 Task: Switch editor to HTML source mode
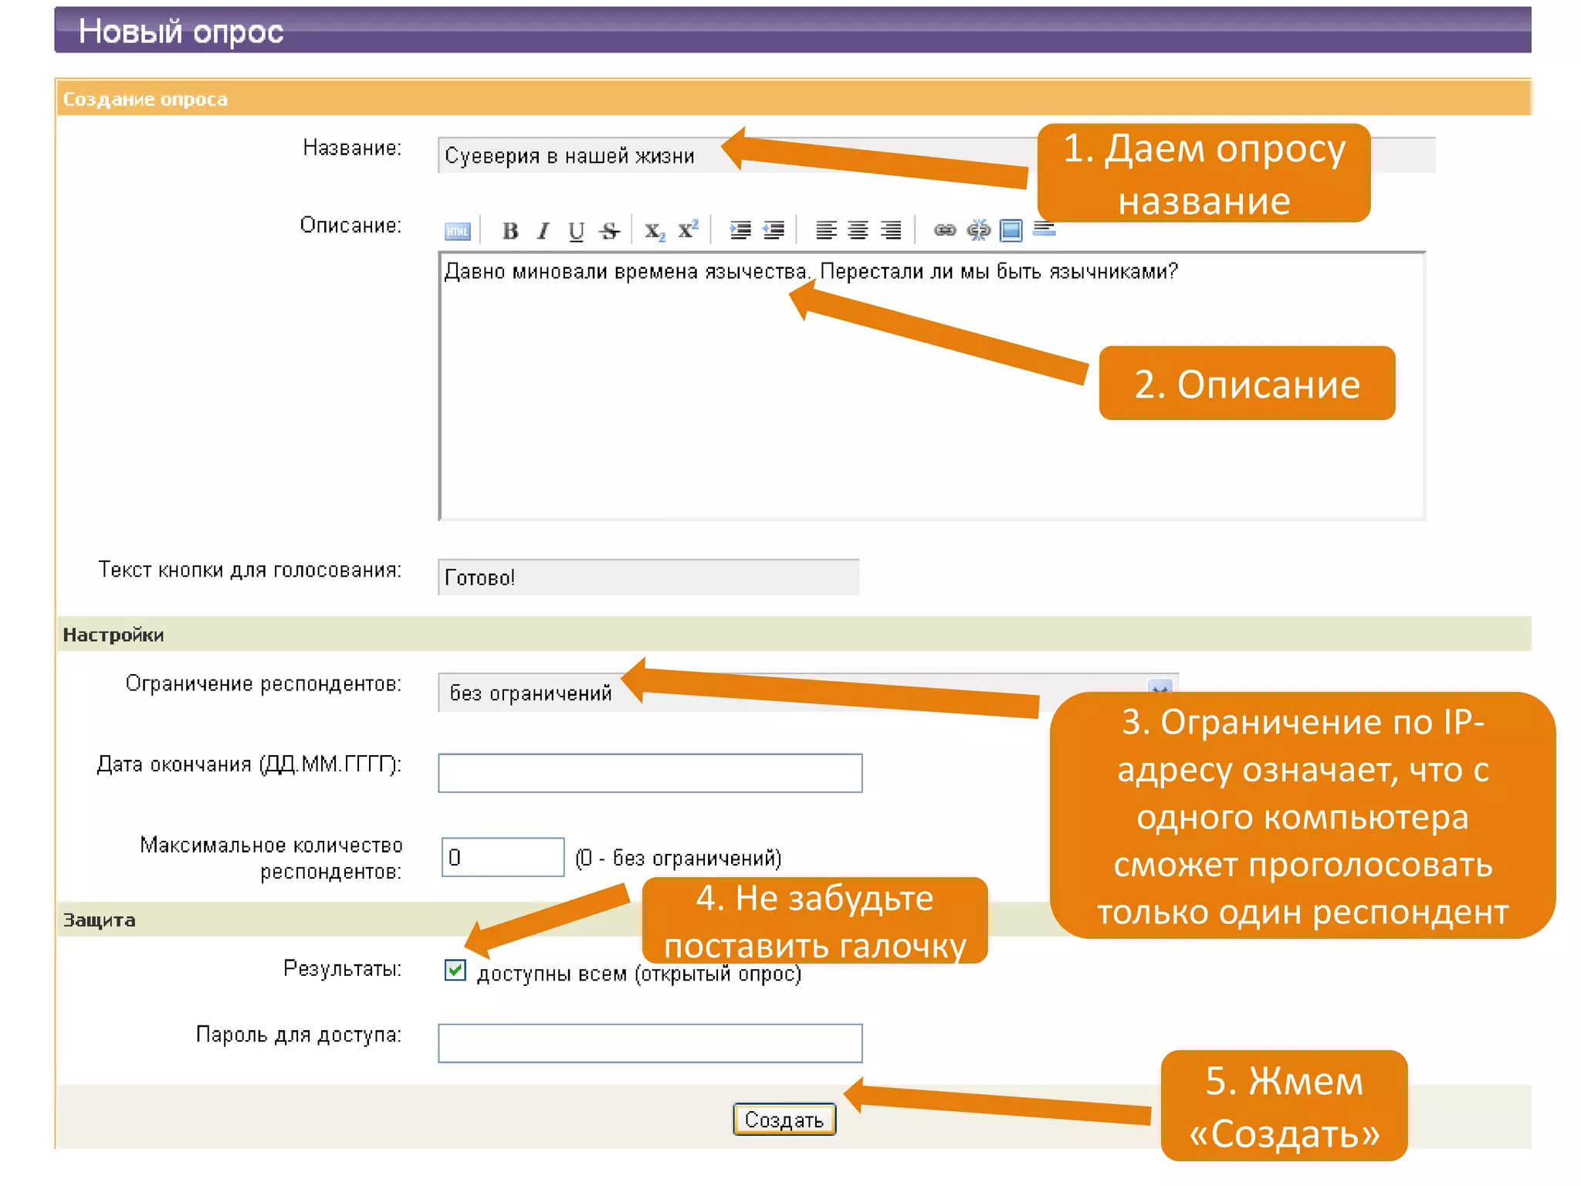457,231
